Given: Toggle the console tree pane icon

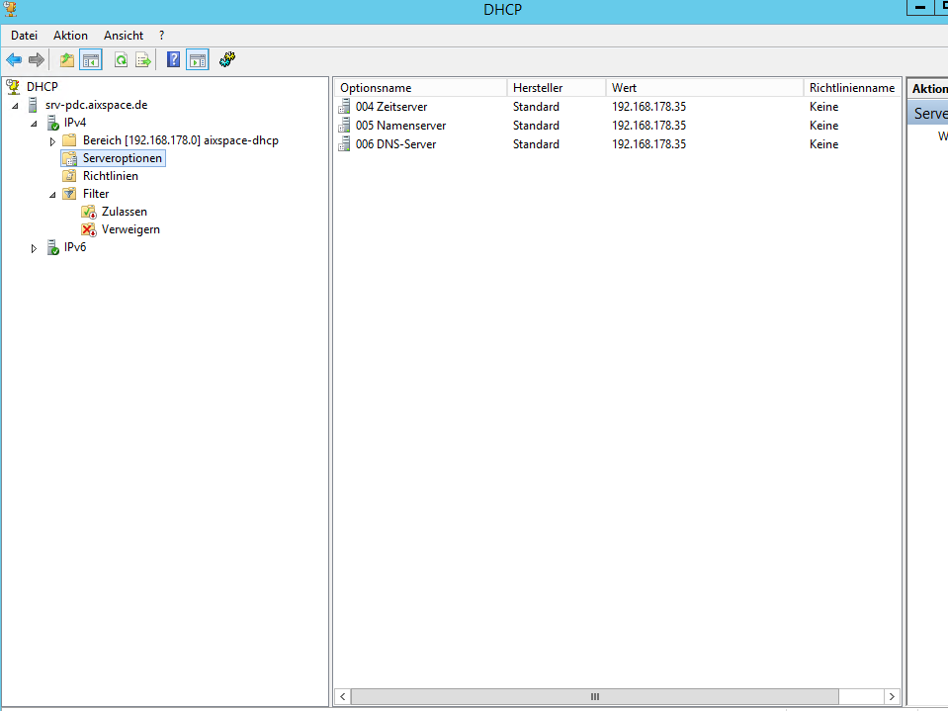Looking at the screenshot, I should click(x=91, y=60).
